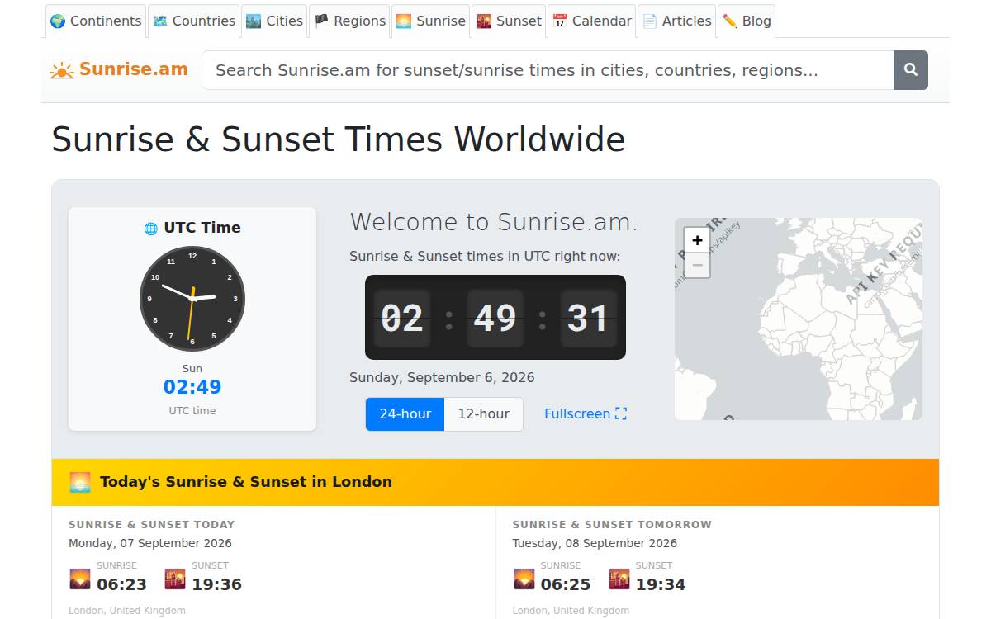Click the Sunrise.am search input field
991x619 pixels.
click(548, 70)
